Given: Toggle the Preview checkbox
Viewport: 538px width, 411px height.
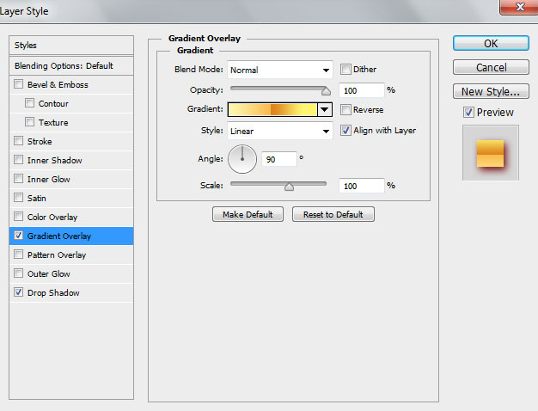Looking at the screenshot, I should 468,113.
